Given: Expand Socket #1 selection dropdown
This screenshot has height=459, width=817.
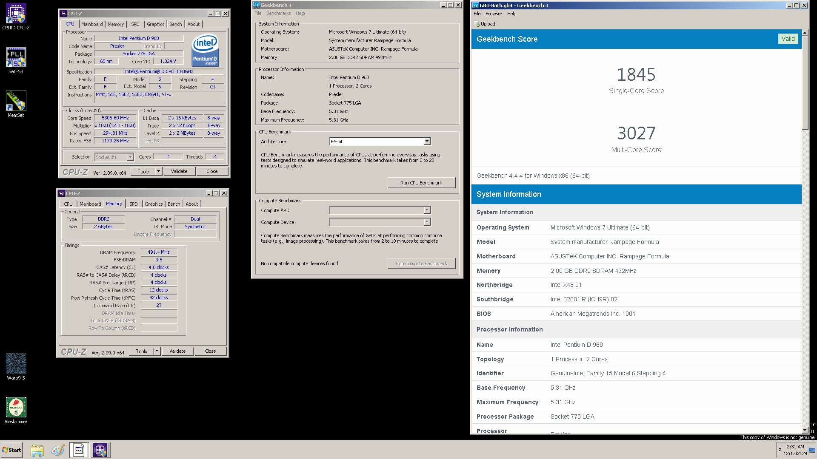Looking at the screenshot, I should (130, 157).
